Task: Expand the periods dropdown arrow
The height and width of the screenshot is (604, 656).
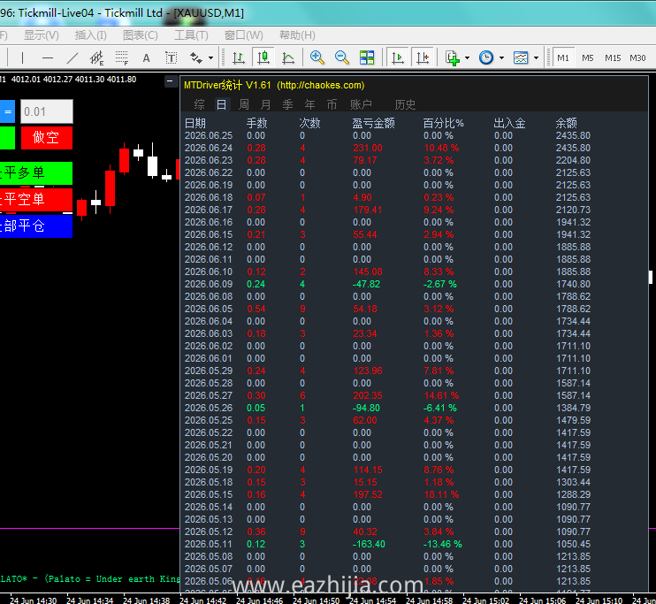Action: click(x=501, y=57)
